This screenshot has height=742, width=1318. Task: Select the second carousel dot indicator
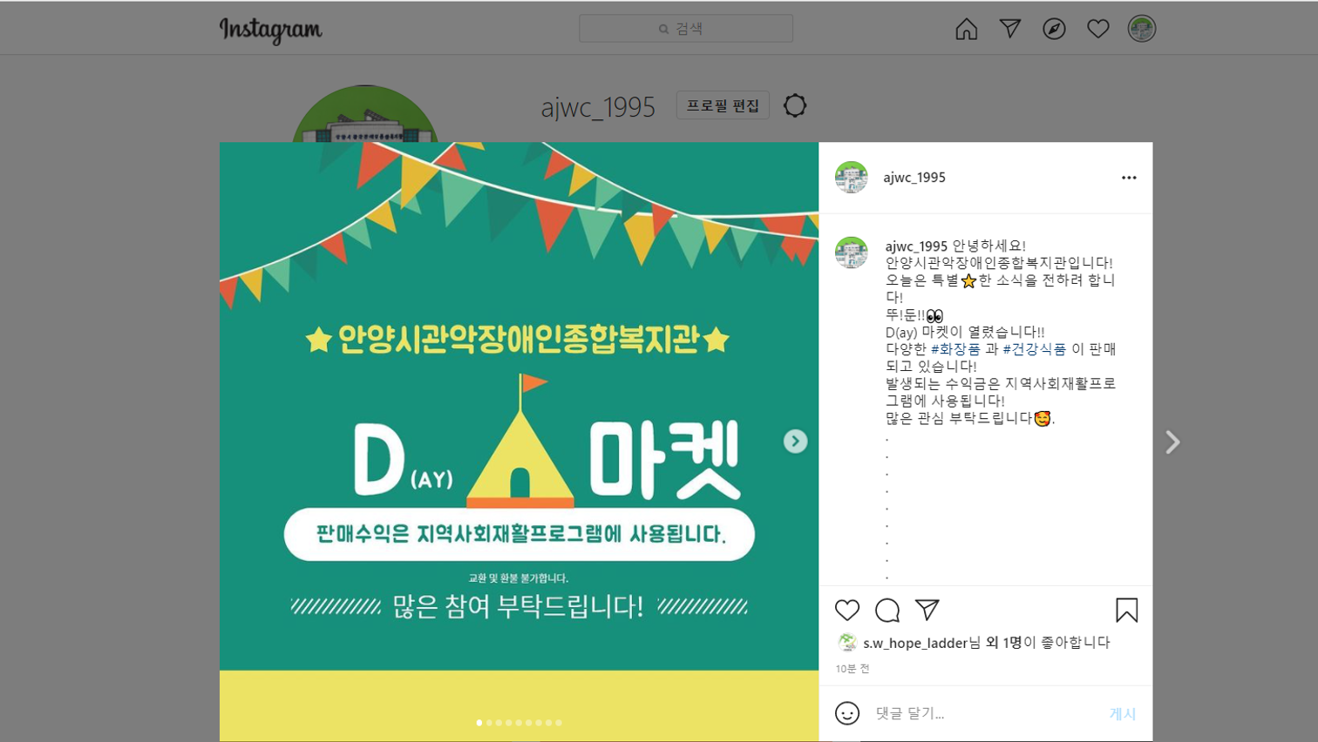coord(489,723)
